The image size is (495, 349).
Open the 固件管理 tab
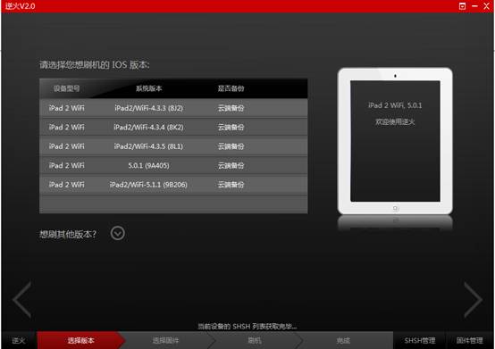click(469, 340)
